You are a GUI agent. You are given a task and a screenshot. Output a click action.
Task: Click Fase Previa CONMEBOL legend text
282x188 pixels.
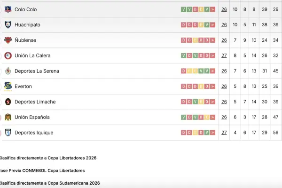[42, 171]
